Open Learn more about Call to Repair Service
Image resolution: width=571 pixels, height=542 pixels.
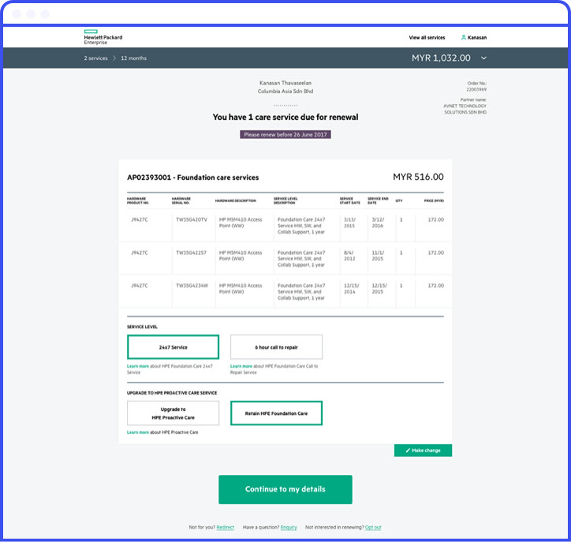(x=241, y=366)
